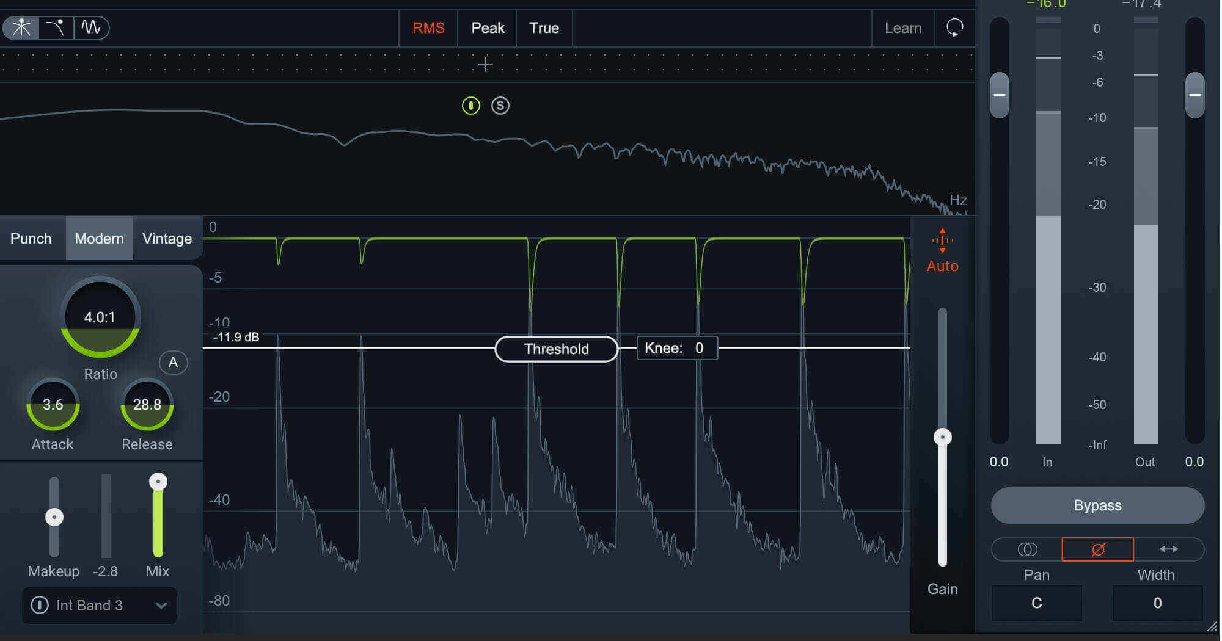This screenshot has width=1222, height=641.
Task: Open the Int Band 3 dropdown chevron
Action: click(161, 606)
